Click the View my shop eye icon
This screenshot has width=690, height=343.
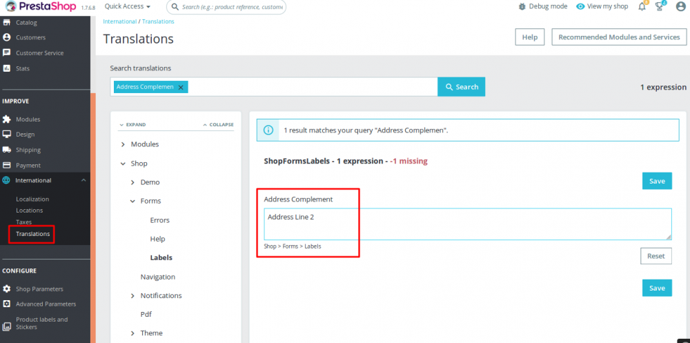[580, 7]
